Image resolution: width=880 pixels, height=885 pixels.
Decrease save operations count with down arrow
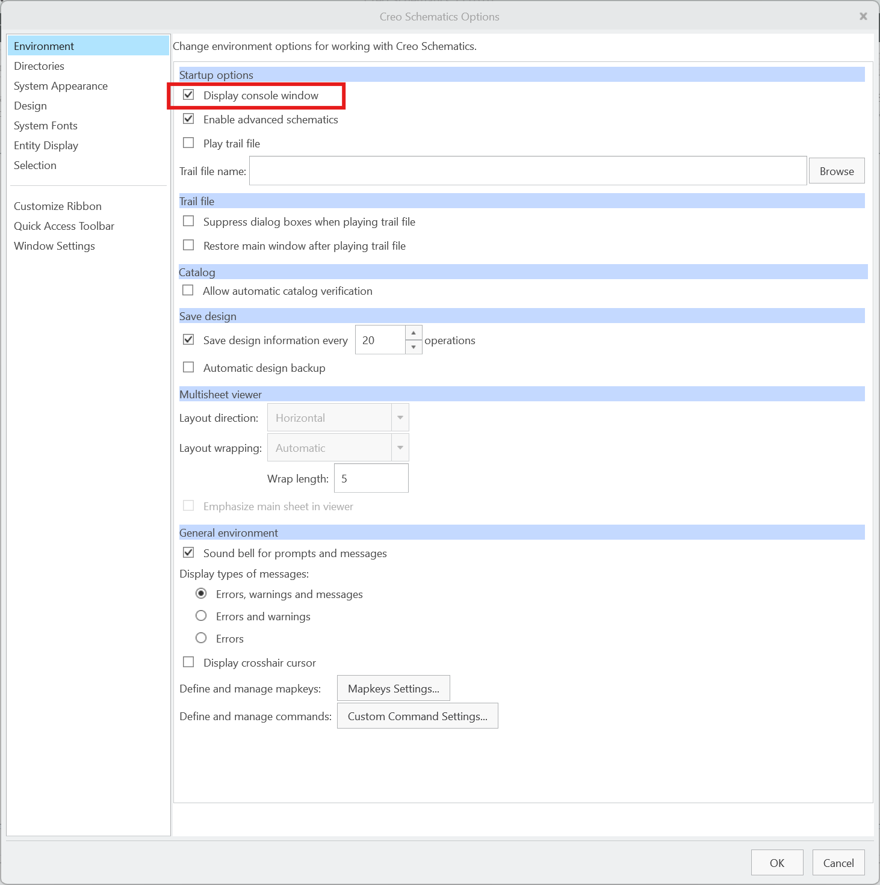tap(414, 347)
